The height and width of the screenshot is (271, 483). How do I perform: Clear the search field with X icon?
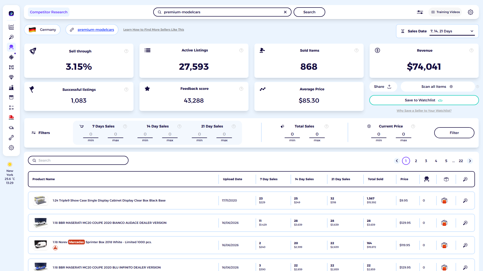pos(285,12)
